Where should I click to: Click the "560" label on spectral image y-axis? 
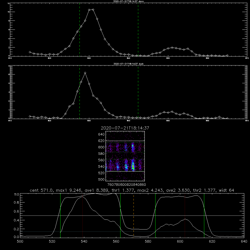(101, 160)
